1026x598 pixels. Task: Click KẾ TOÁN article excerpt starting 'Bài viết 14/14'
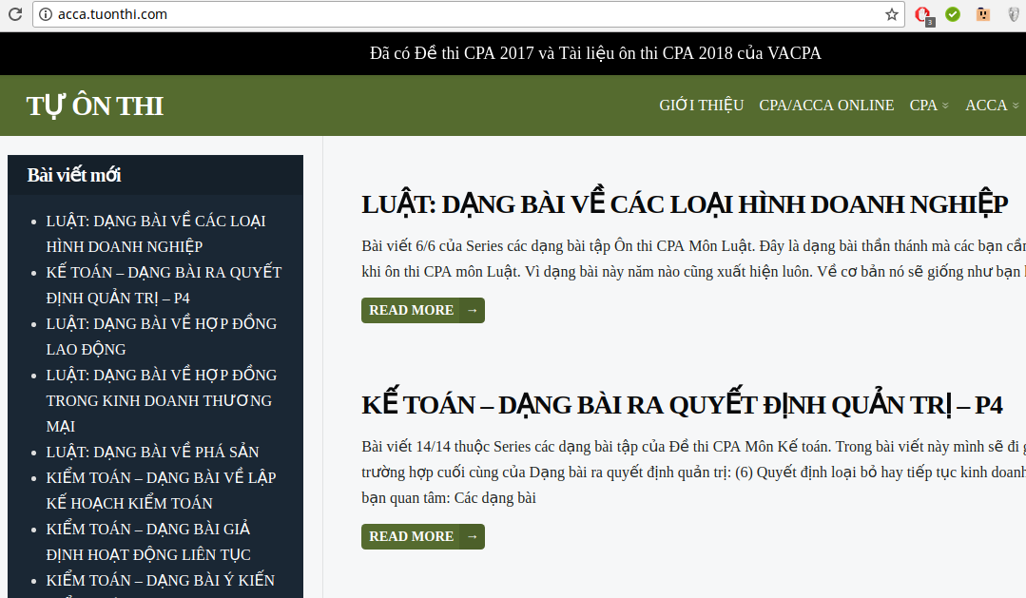click(x=693, y=472)
